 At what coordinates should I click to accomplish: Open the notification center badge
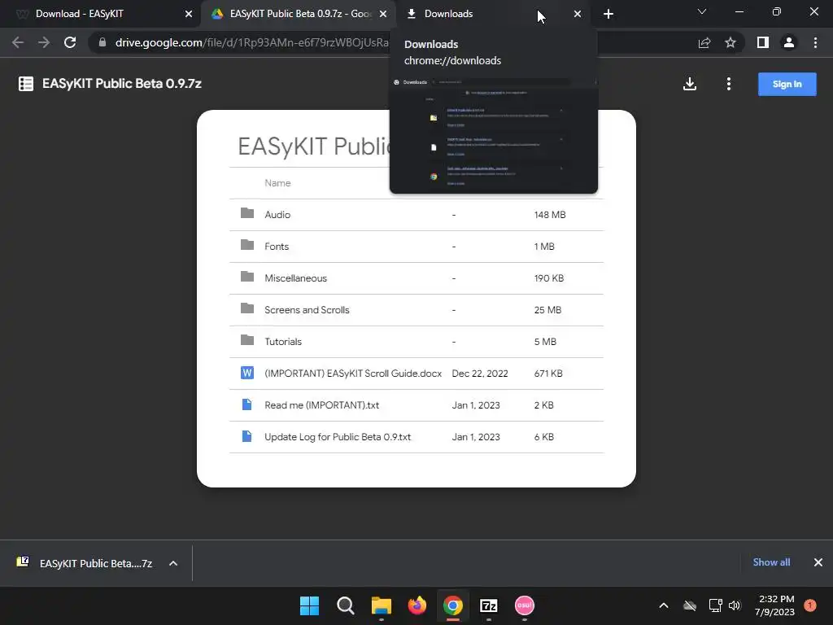pos(810,605)
